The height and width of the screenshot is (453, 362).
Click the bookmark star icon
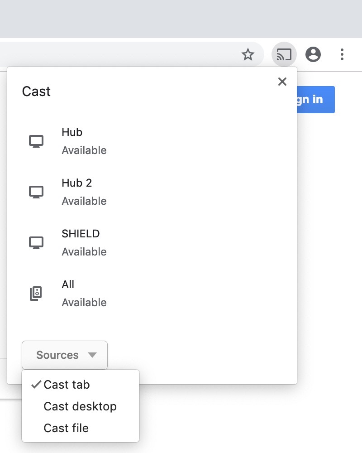[x=248, y=55]
